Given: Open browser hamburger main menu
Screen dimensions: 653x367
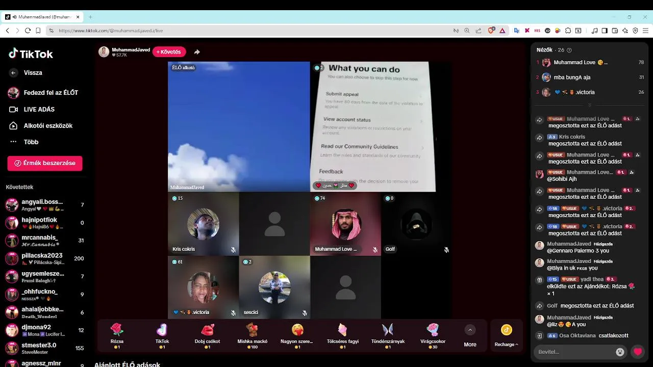Looking at the screenshot, I should click(646, 31).
